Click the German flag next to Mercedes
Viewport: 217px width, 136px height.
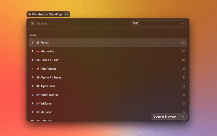coord(38,51)
